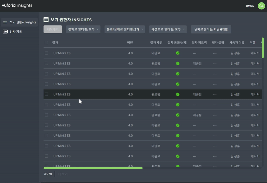
Task: Click the green checkmark in the highlighted row
Action: (x=178, y=94)
